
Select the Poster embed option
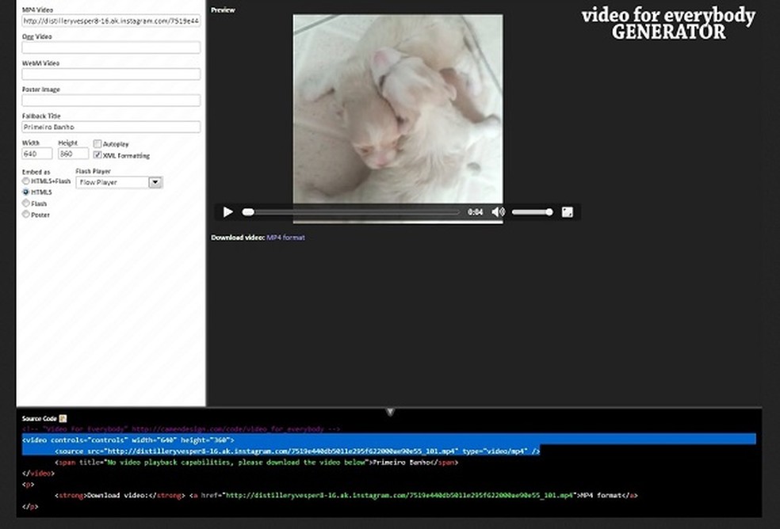25,214
